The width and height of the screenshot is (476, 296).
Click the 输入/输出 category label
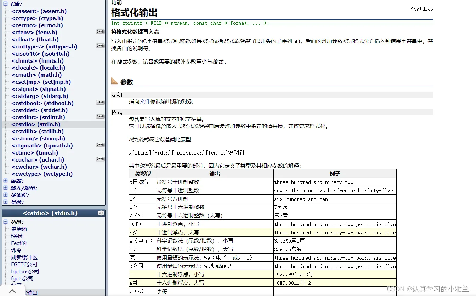[x=24, y=188]
